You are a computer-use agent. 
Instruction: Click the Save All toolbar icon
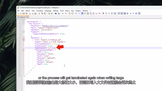point(27,13)
